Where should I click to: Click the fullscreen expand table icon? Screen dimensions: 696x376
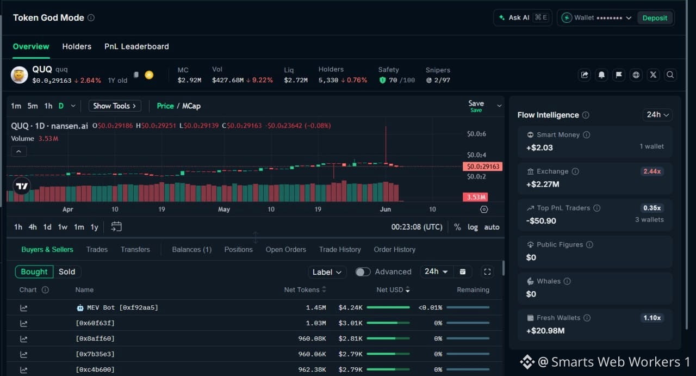(x=487, y=272)
